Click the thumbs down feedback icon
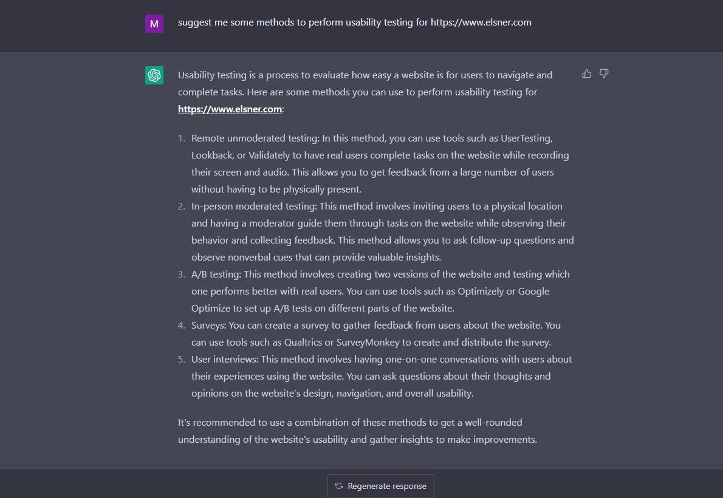Screen dimensions: 723x498 coord(604,73)
